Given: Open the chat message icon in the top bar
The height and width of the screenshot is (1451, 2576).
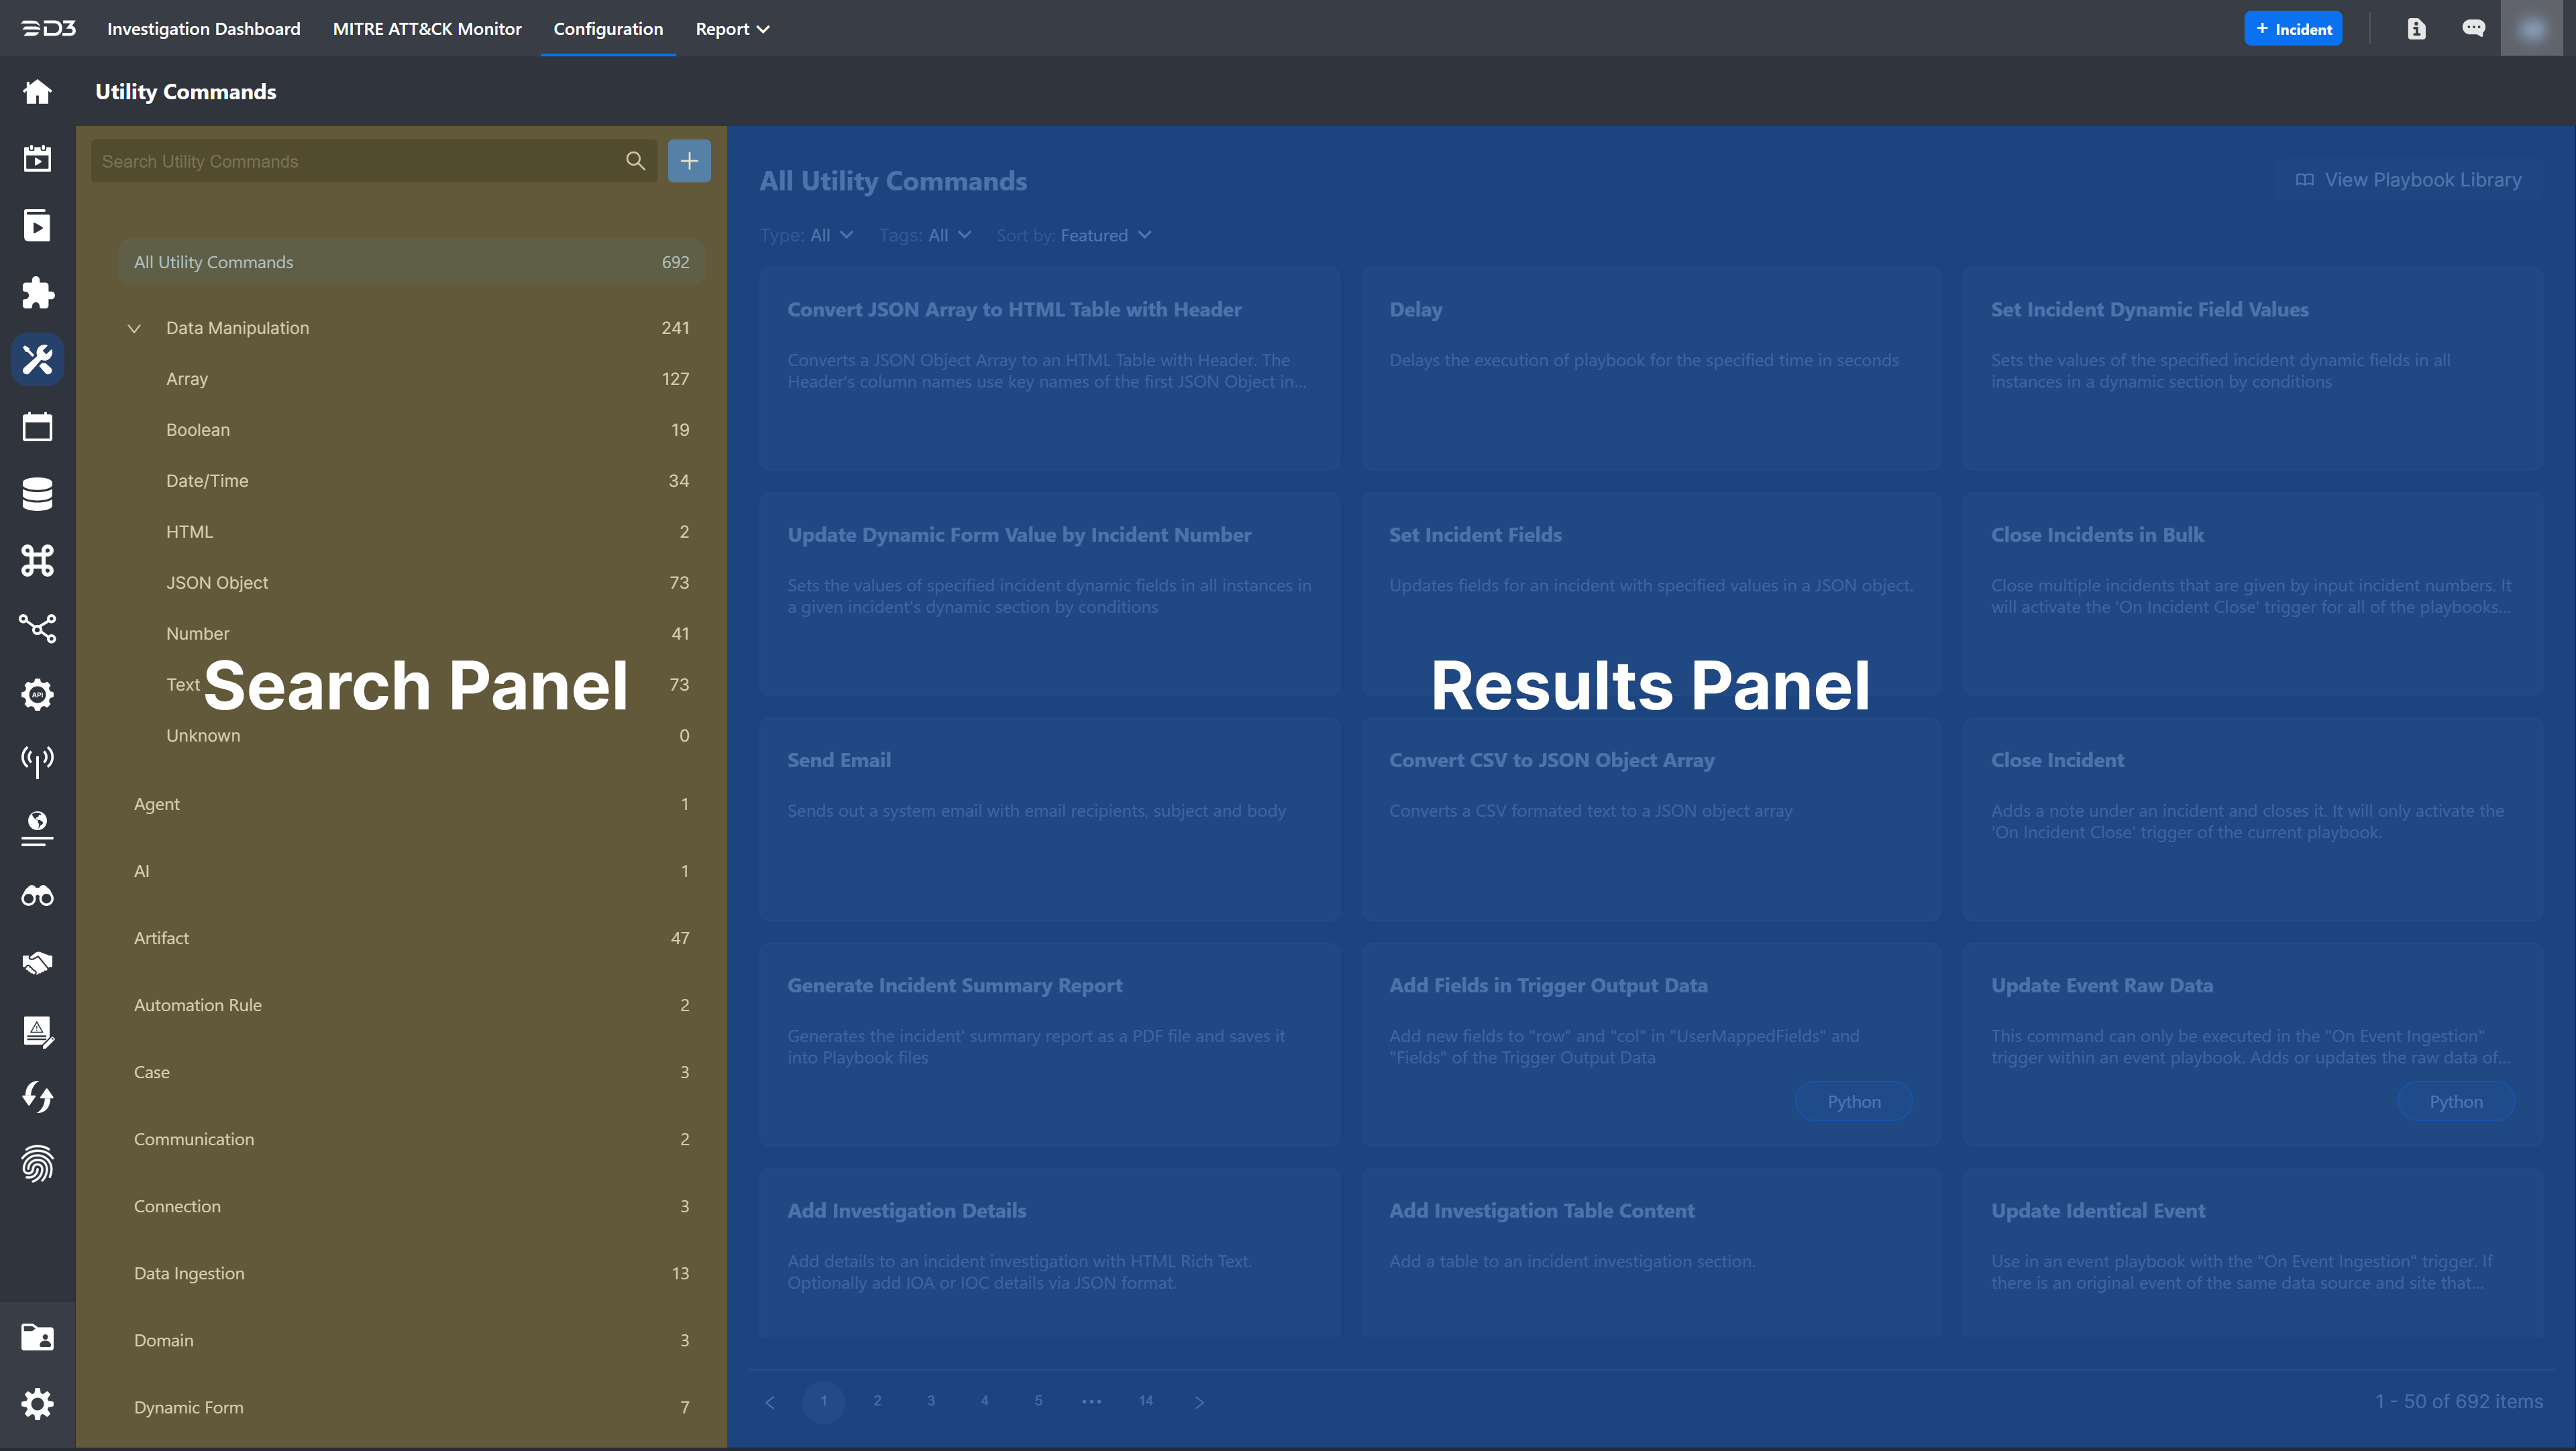Looking at the screenshot, I should 2473,29.
